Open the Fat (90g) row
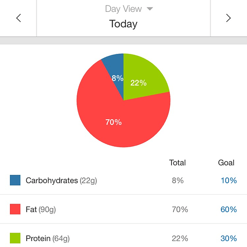247x247 pixels. coord(123,209)
